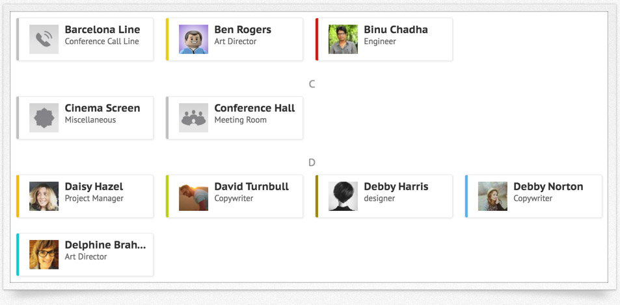Image resolution: width=620 pixels, height=305 pixels.
Task: Open Delphine Brah... avatar with glasses
Action: (x=44, y=254)
